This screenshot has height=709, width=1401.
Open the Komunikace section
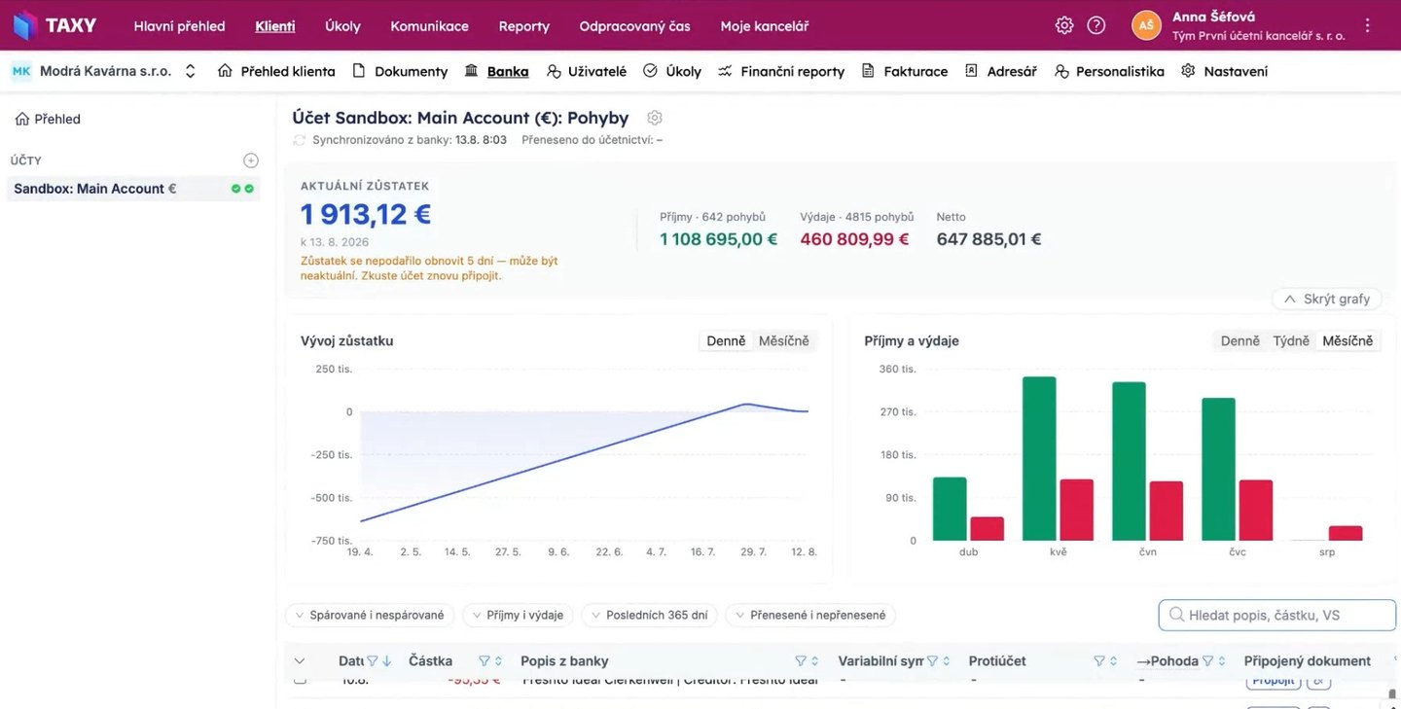(429, 26)
